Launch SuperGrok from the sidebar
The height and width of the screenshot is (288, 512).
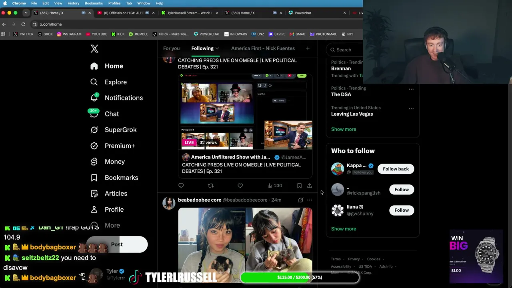pyautogui.click(x=113, y=130)
